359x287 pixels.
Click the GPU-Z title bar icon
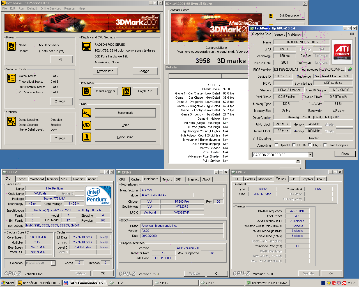pyautogui.click(x=252, y=28)
